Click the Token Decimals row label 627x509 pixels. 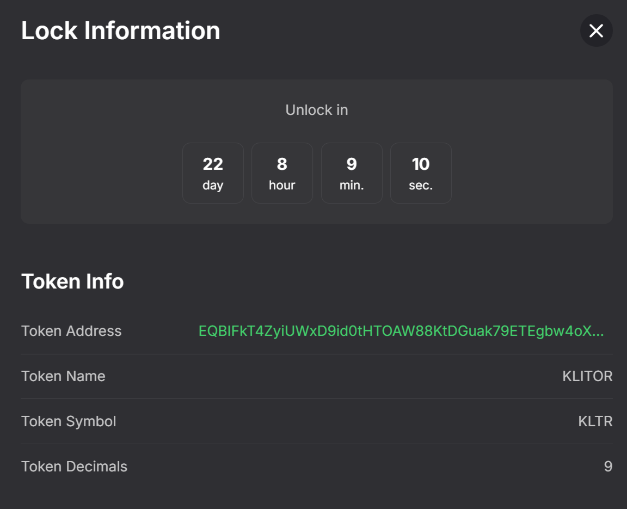tap(74, 467)
